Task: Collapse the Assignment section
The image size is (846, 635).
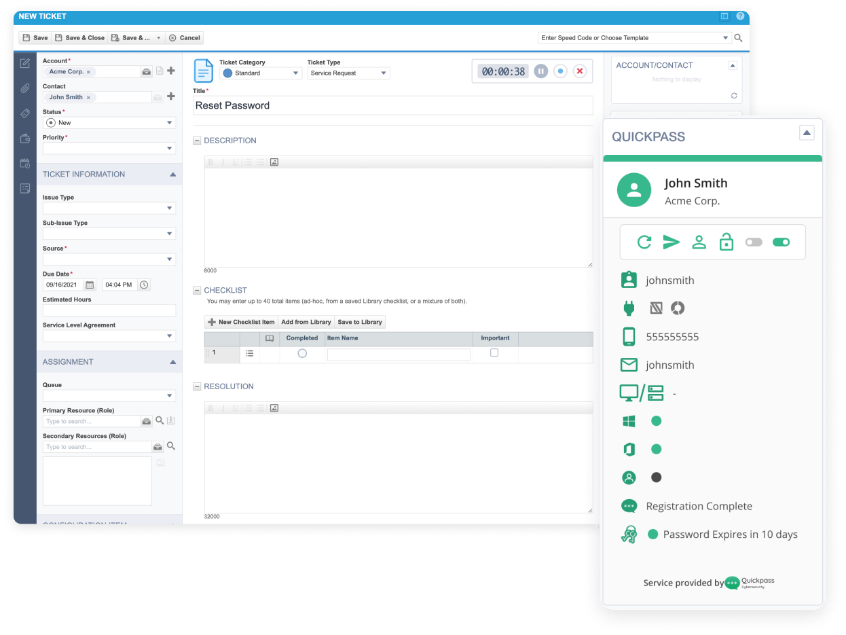Action: point(172,362)
